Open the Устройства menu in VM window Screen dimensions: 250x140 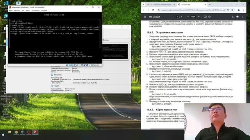click(36, 10)
